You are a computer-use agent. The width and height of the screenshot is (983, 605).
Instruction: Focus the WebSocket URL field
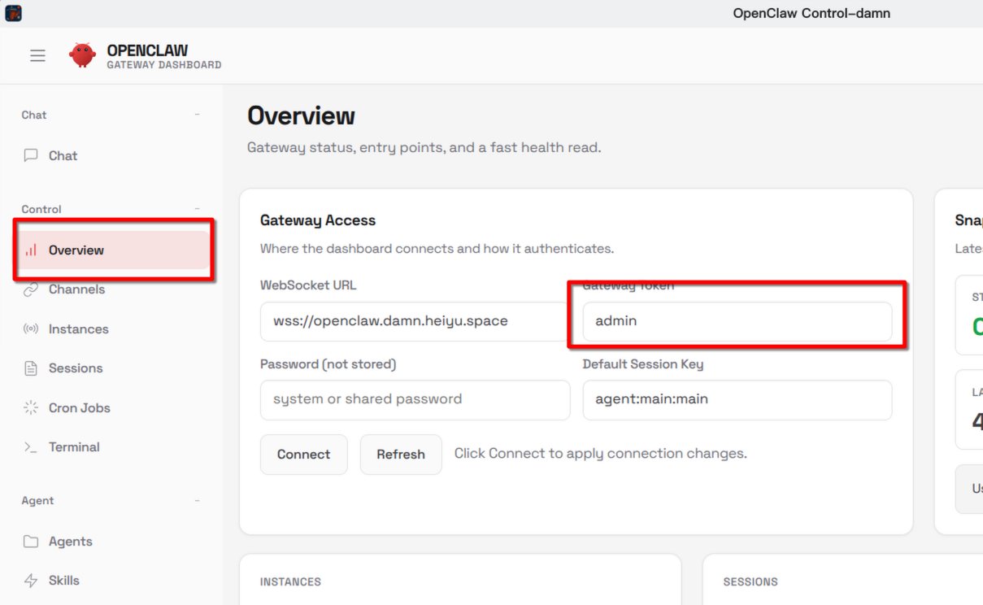[415, 321]
